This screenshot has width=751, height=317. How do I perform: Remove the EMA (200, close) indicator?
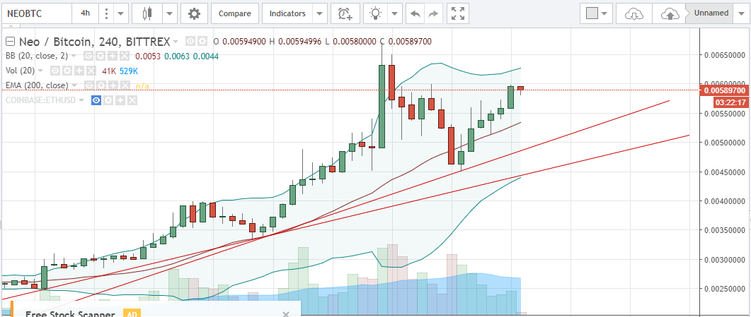(125, 85)
